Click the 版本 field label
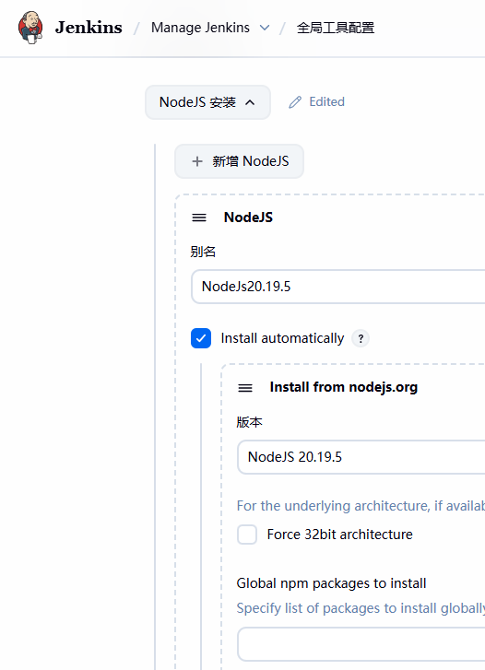Viewport: 485px width, 670px height. tap(249, 422)
